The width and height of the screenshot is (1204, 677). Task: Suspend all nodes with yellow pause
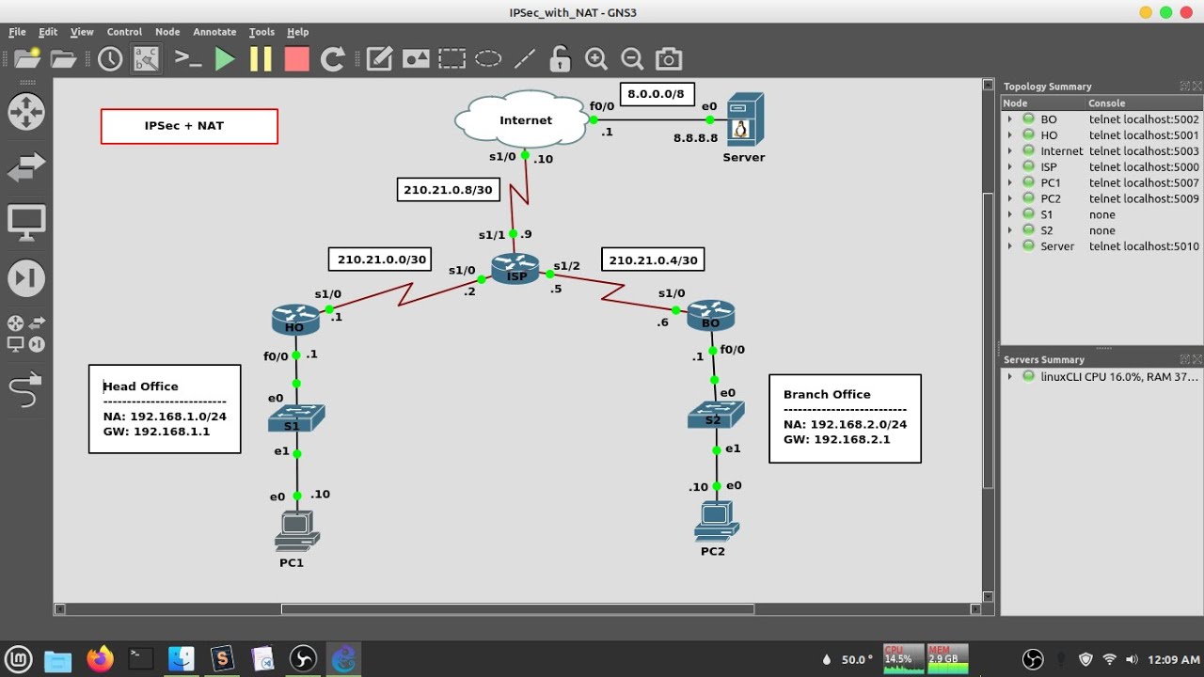[x=261, y=59]
